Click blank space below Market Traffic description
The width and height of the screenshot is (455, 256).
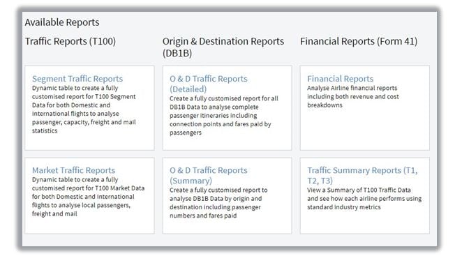89,225
